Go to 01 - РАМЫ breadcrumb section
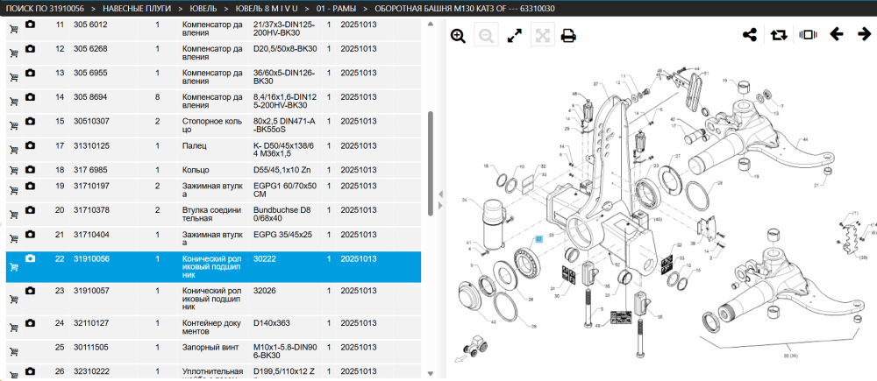This screenshot has height=381, width=877. click(336, 9)
